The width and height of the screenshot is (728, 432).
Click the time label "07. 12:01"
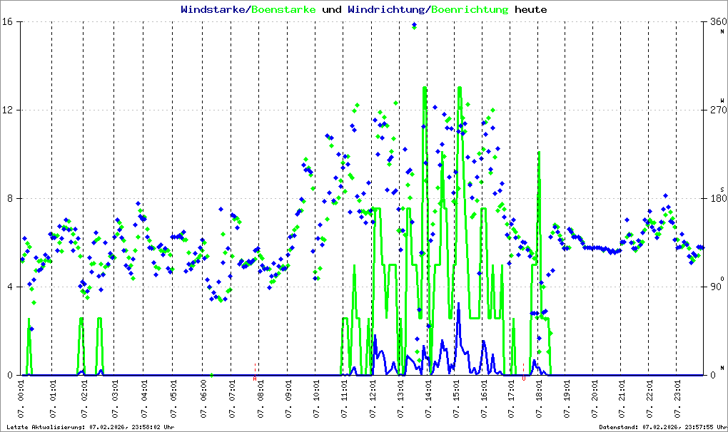[x=373, y=399]
